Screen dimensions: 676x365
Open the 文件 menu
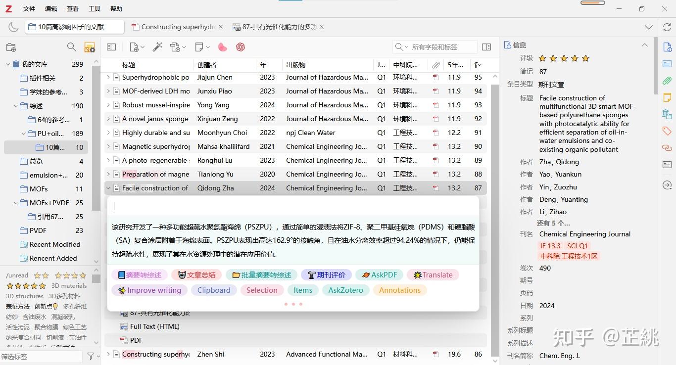[29, 8]
